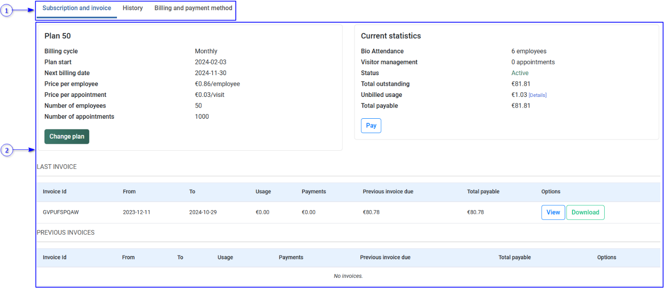Image resolution: width=665 pixels, height=288 pixels.
Task: Click the Pay button under Current statistics
Action: coord(371,126)
